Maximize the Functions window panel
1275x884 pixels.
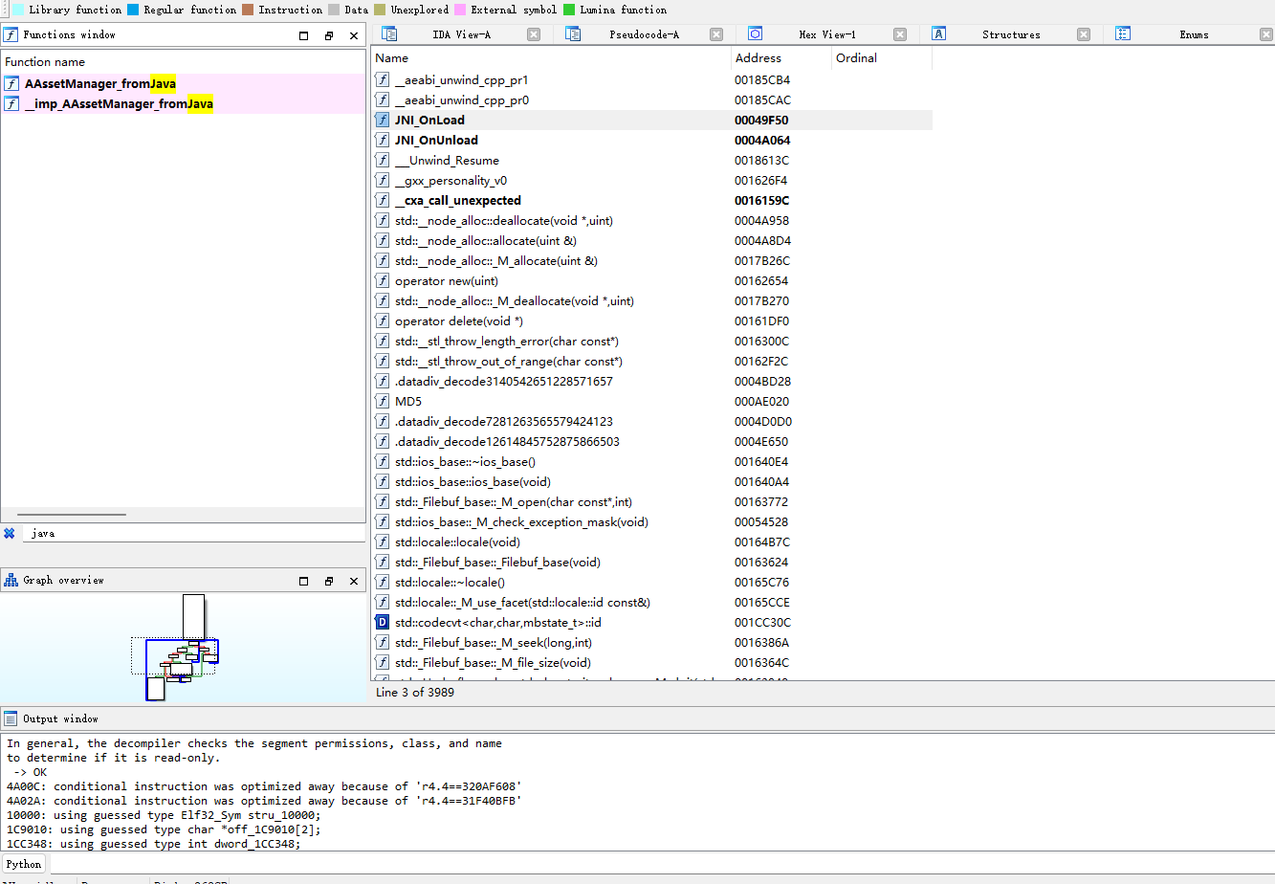click(x=304, y=35)
